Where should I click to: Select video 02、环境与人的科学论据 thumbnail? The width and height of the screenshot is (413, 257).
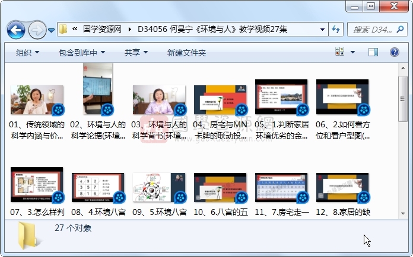[98, 89]
